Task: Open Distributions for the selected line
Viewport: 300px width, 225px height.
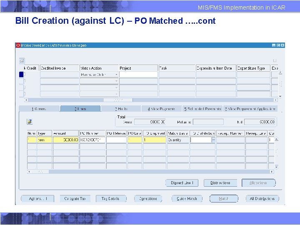Action: point(220,183)
